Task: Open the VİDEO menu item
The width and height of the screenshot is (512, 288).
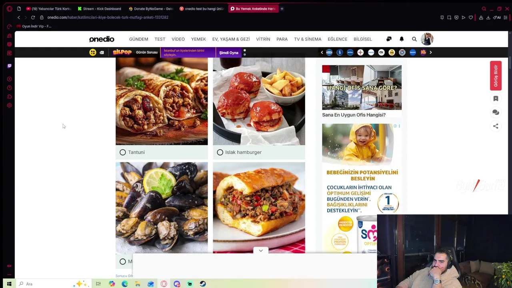Action: click(x=178, y=39)
